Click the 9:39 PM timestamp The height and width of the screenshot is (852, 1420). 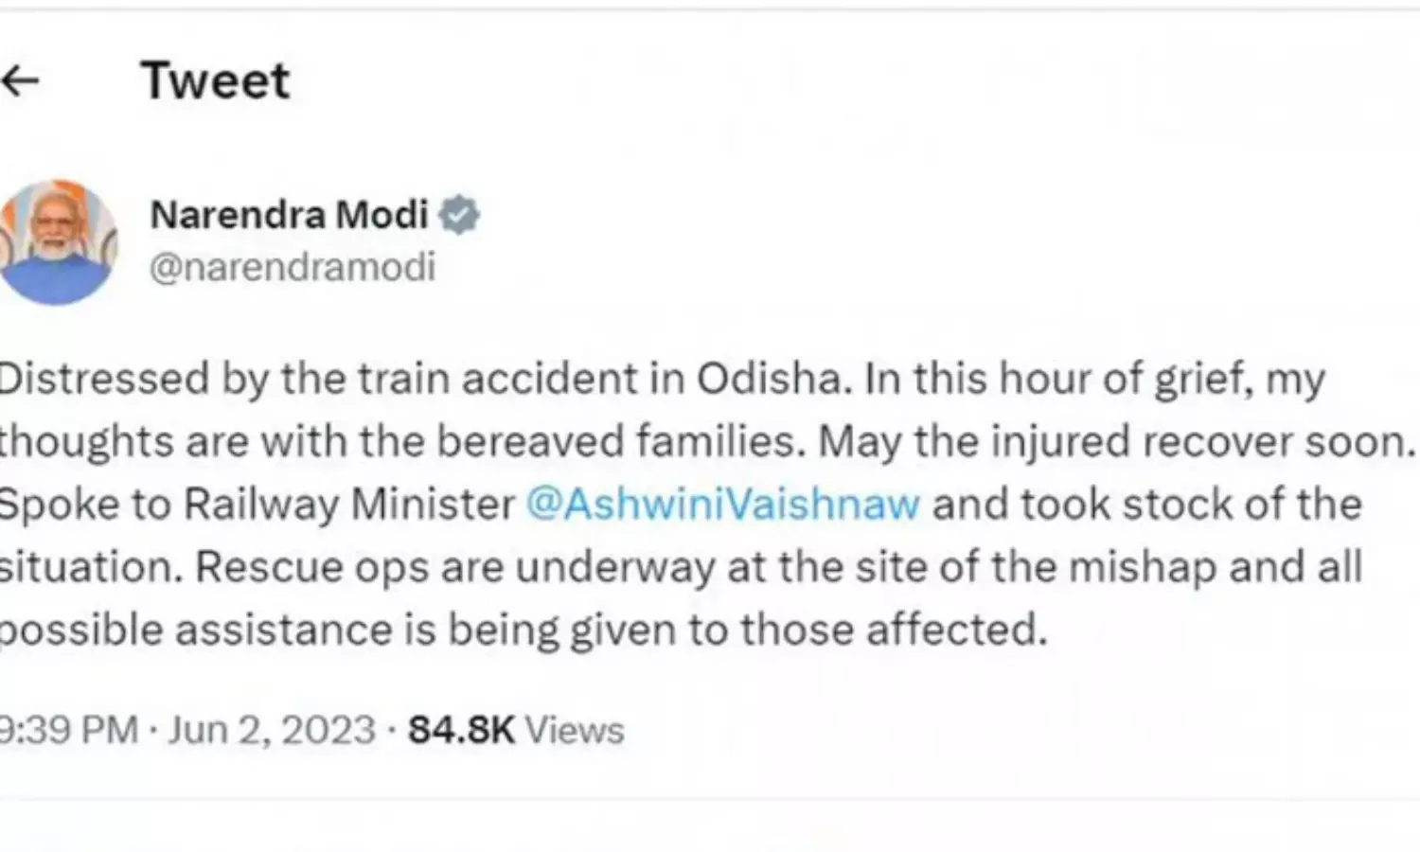click(x=68, y=730)
